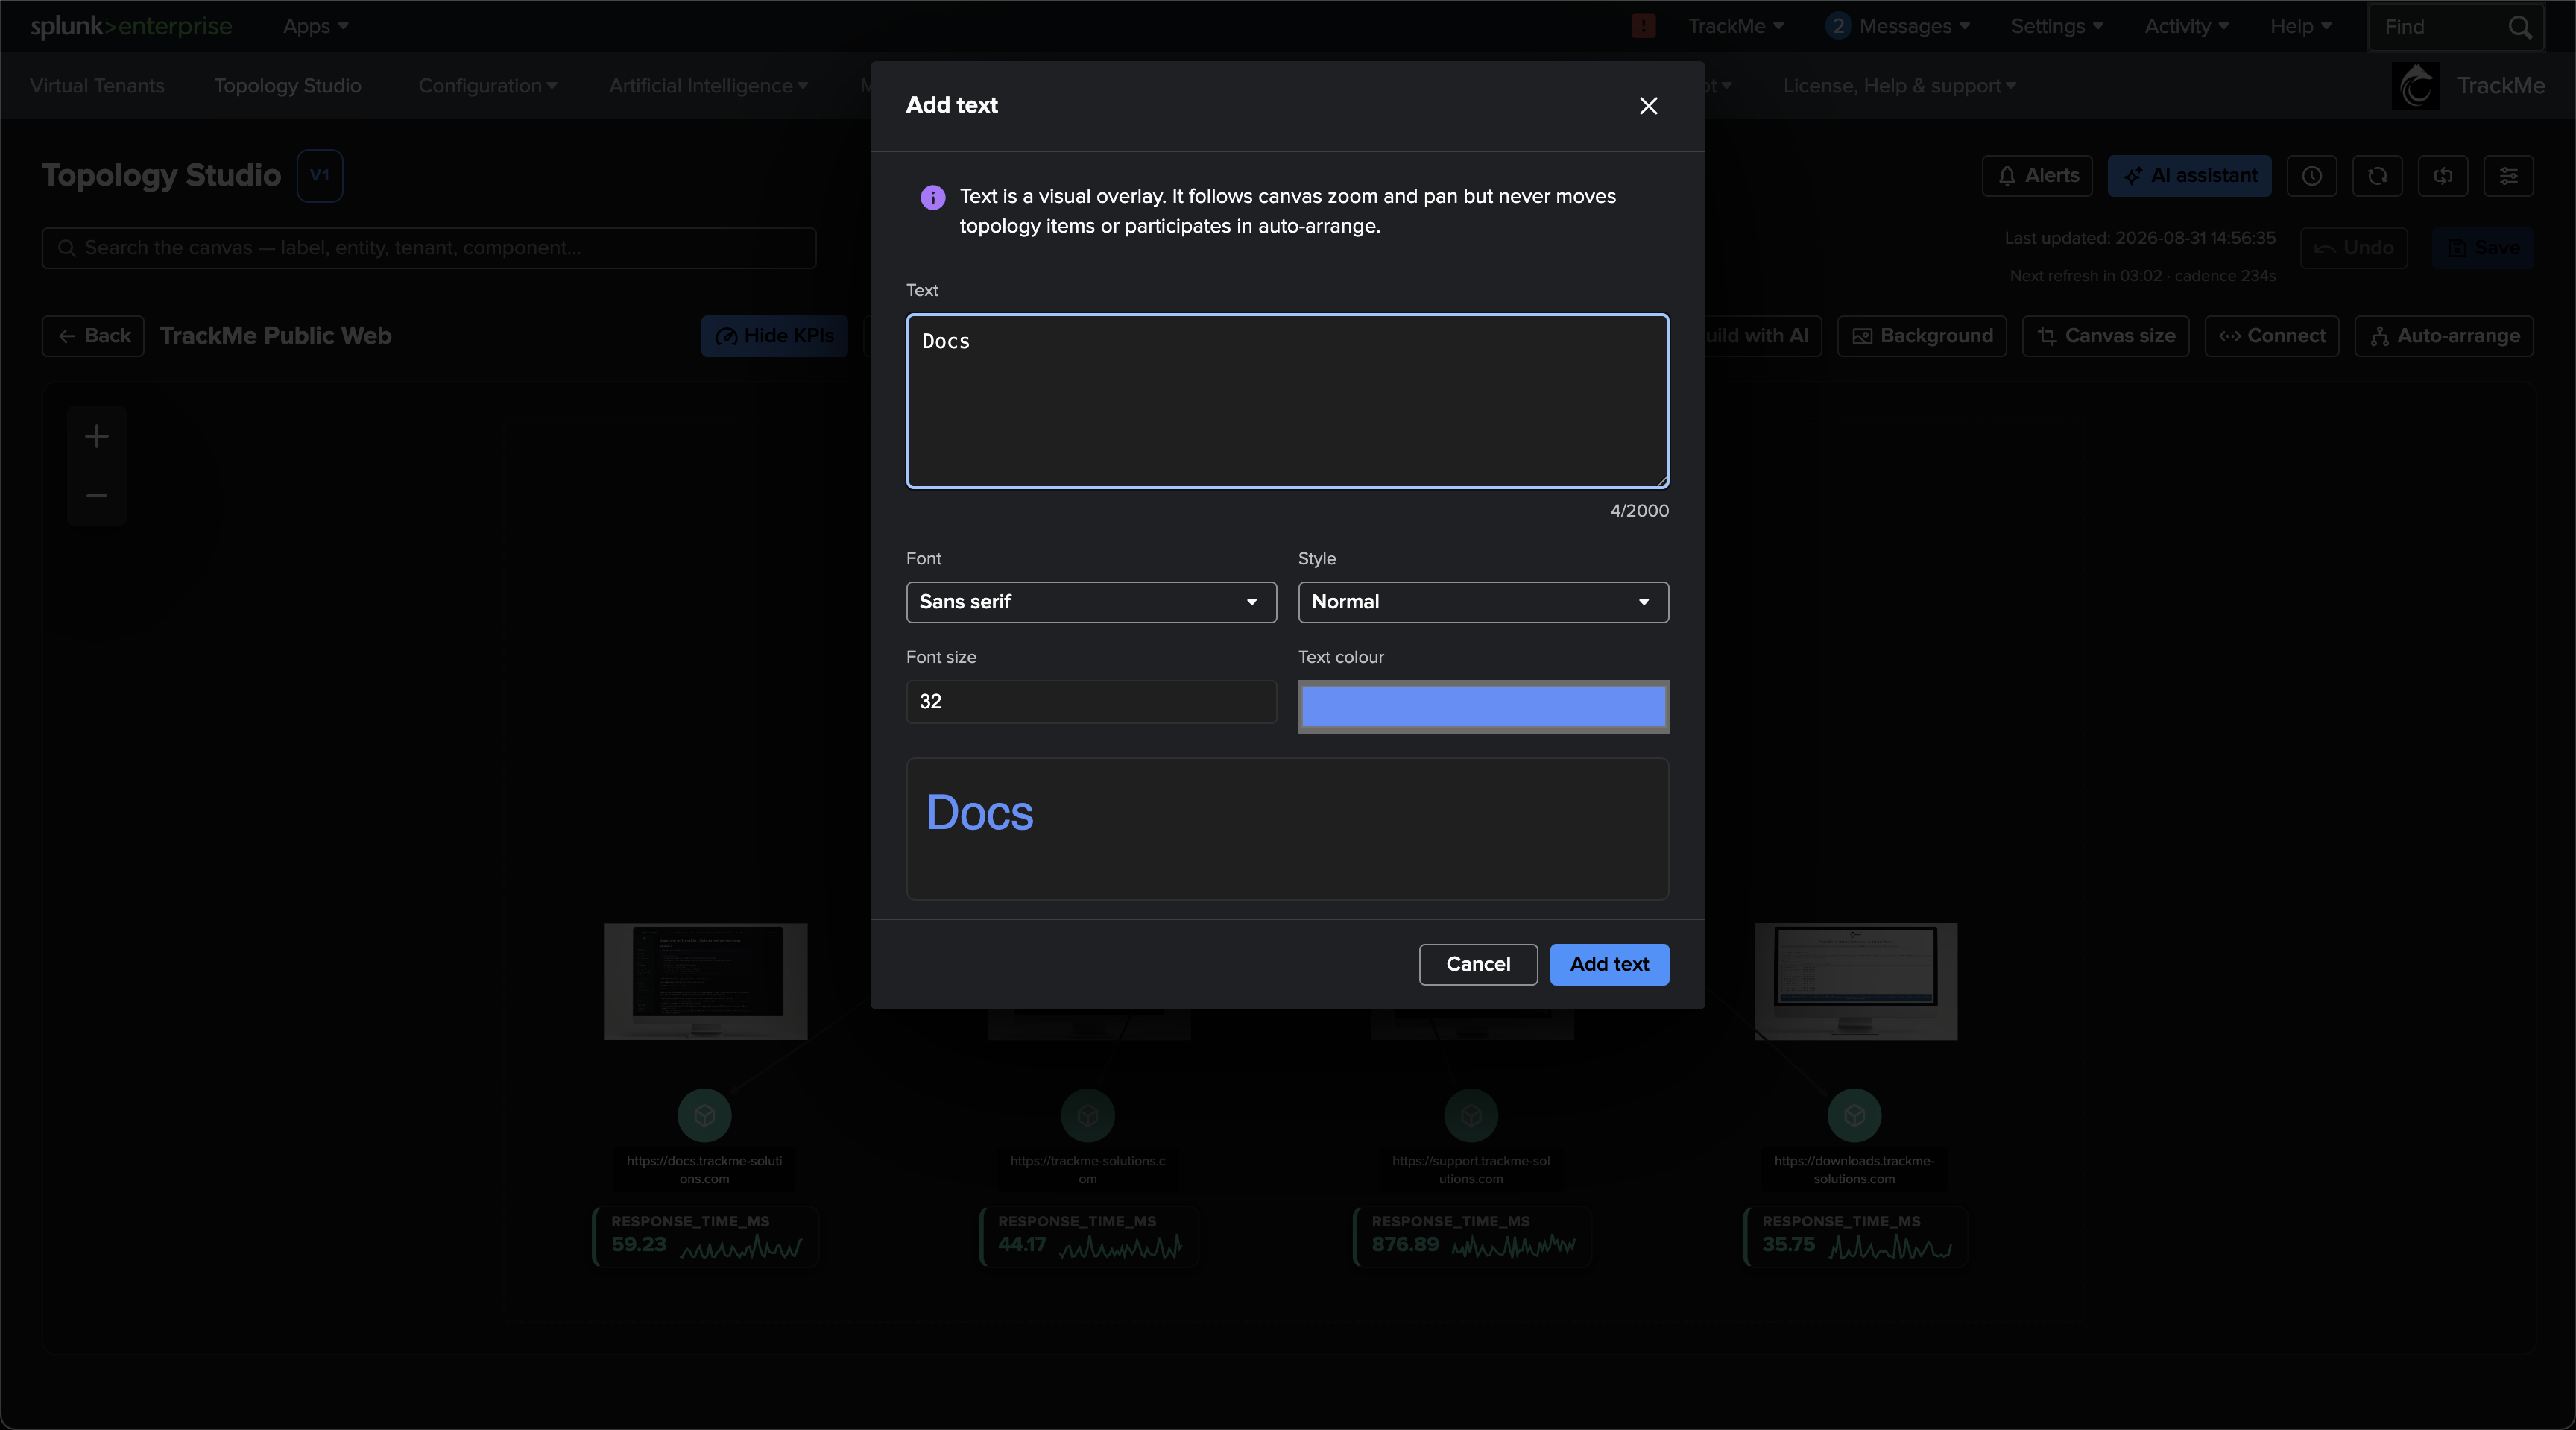Click the Canvas size crop button
The image size is (2576, 1430).
2105,336
